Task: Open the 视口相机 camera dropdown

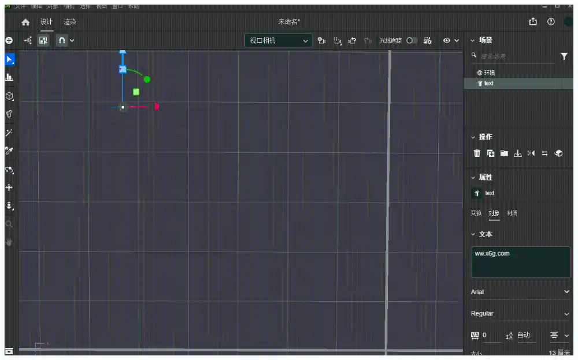Action: [279, 40]
